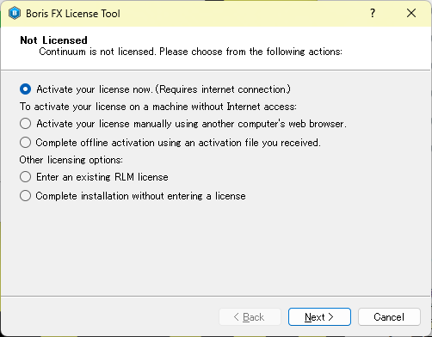This screenshot has height=337, width=432.
Task: Click the 'RLM license' label text
Action: pyautogui.click(x=141, y=177)
